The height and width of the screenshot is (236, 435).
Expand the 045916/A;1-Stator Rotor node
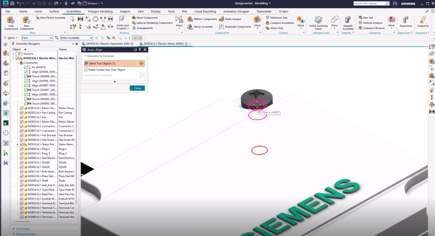[x=17, y=144]
